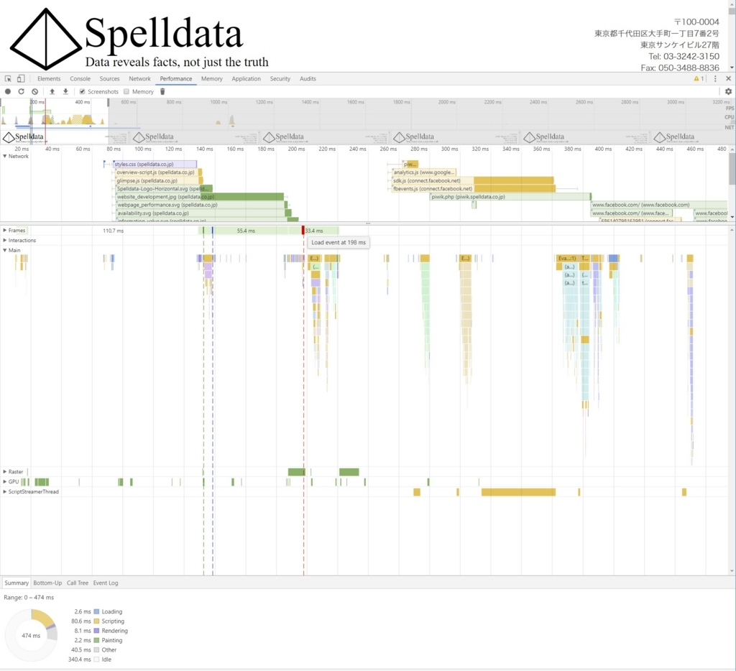736x671 pixels.
Task: Collect garbage using the trash can icon
Action: coord(162,91)
